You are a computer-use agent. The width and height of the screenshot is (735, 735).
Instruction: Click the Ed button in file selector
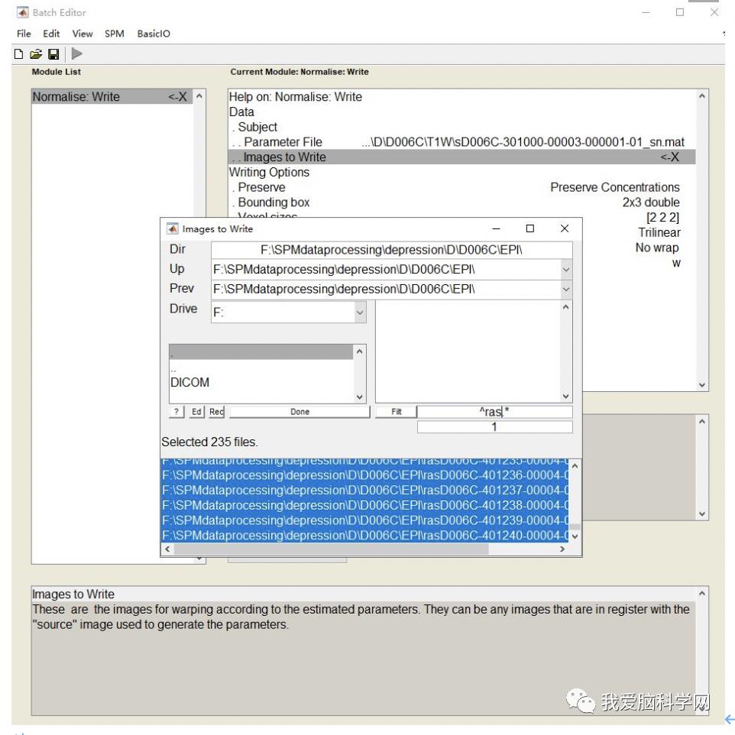tap(196, 412)
